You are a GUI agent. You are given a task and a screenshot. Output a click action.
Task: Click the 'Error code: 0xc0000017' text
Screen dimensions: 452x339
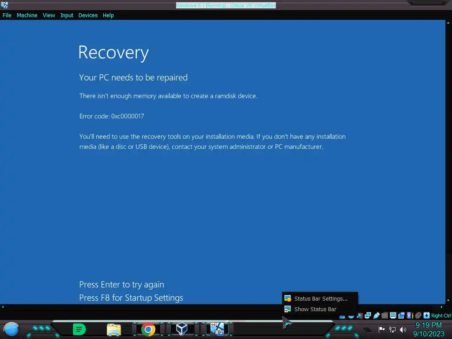click(x=112, y=116)
